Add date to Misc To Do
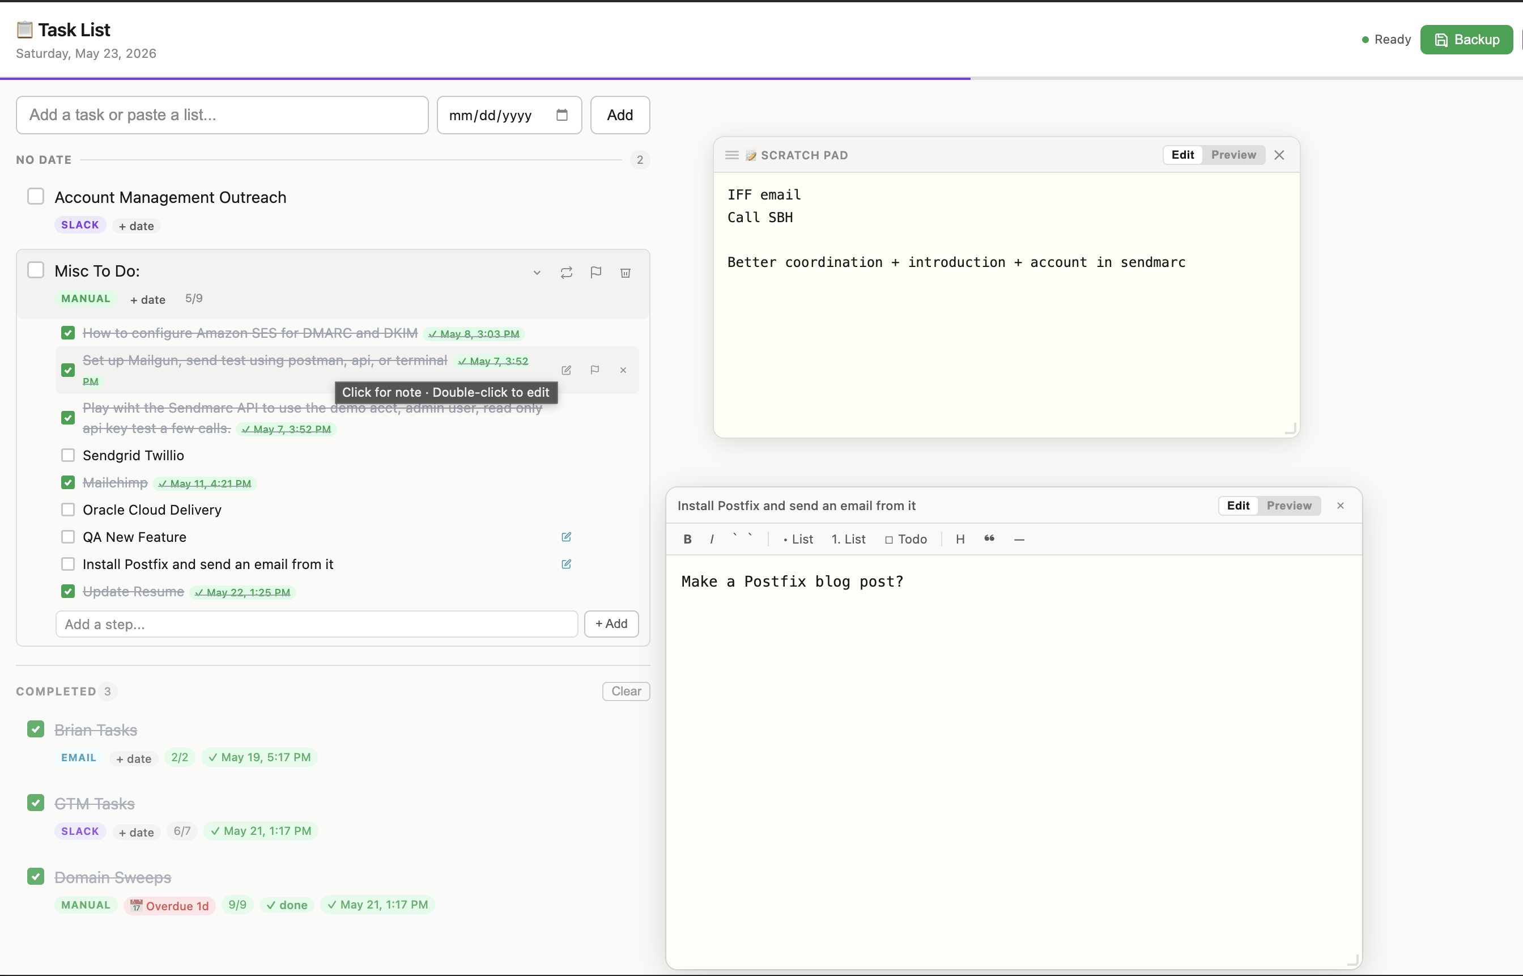Viewport: 1523px width, 976px height. 148,300
